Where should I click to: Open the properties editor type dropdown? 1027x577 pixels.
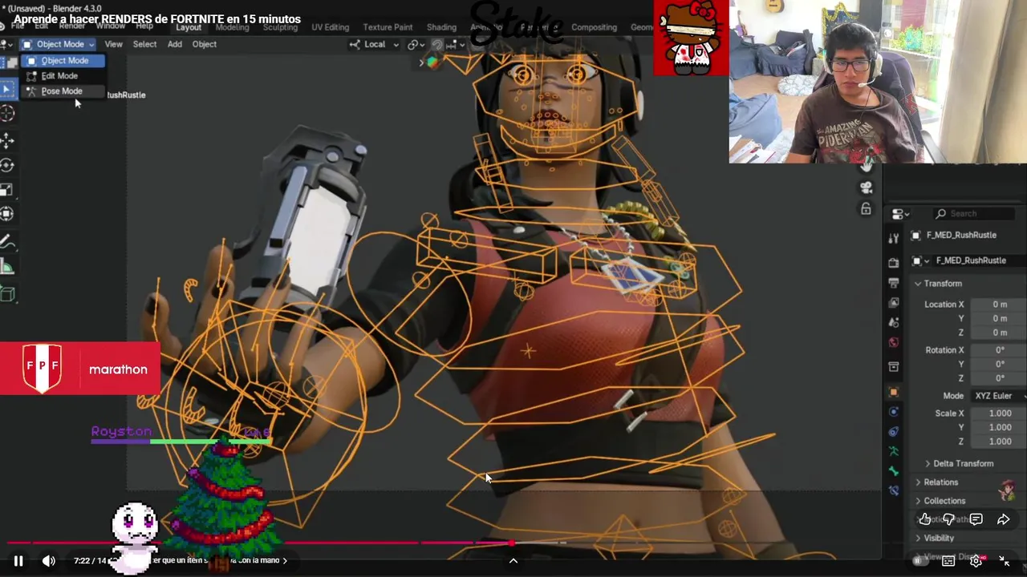[901, 213]
